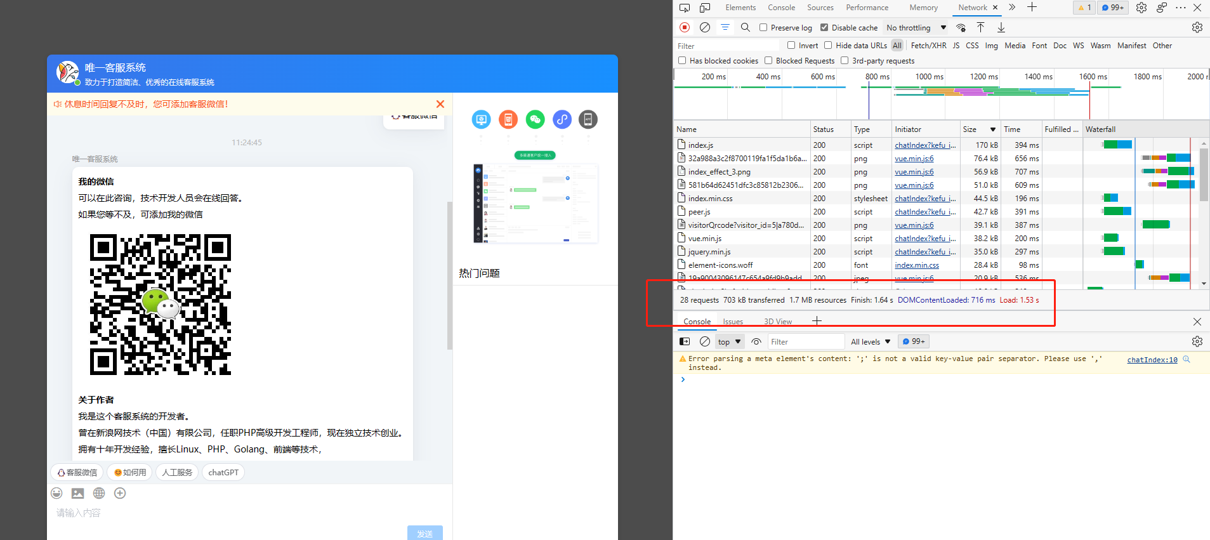Viewport: 1210px width, 540px height.
Task: Switch to the Issues drawer tab
Action: (x=733, y=322)
